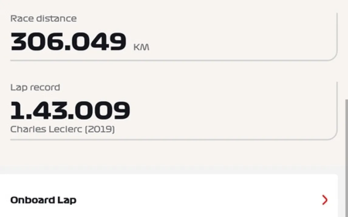348x217 pixels.
Task: Click the "Race distance" heading label
Action: coord(43,18)
